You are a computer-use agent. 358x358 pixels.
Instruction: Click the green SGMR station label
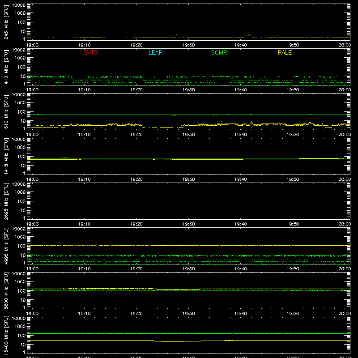click(219, 52)
